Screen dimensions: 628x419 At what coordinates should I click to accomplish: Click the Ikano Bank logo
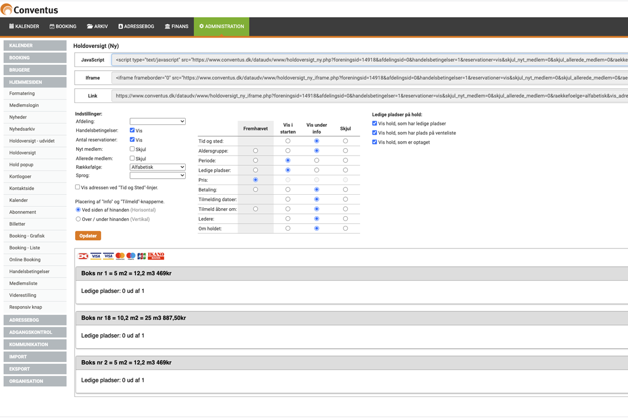pos(156,256)
